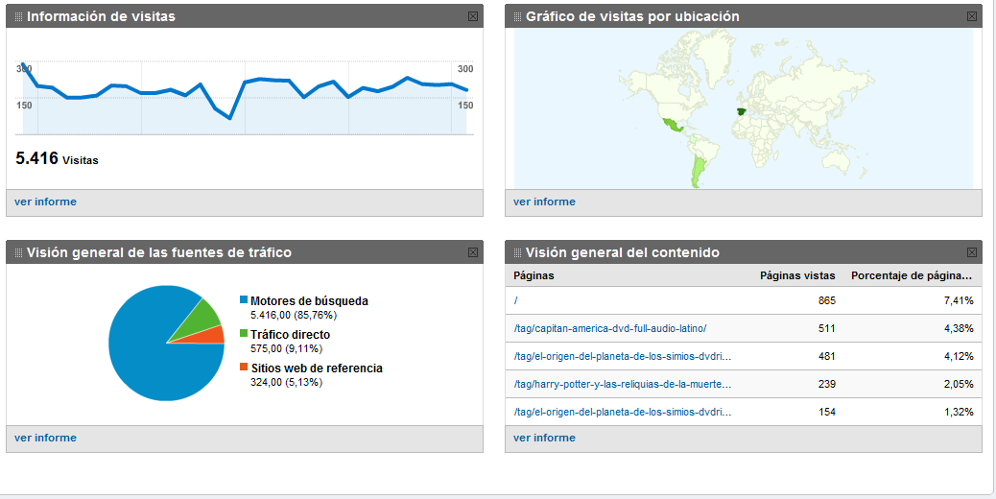Click the green Tráfico directo legend swatch
This screenshot has height=499, width=996.
[244, 334]
